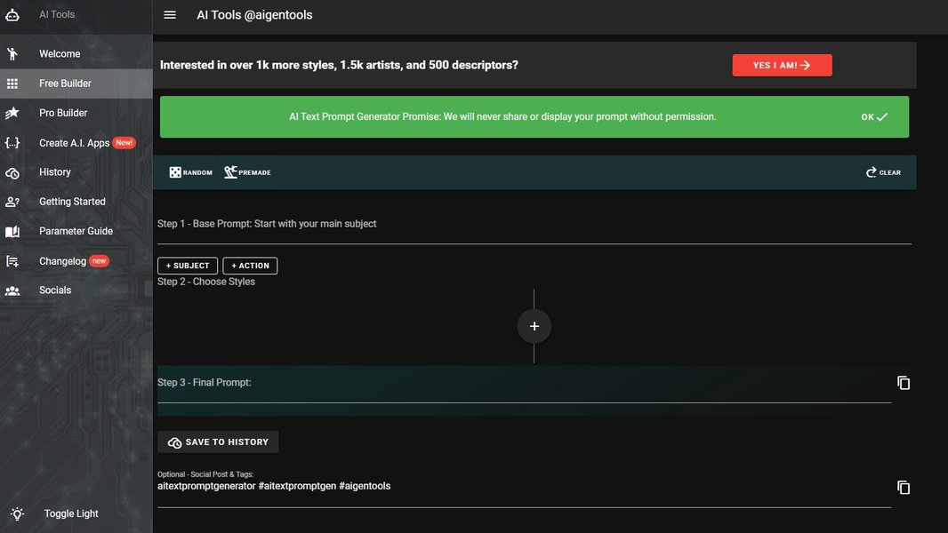Click the Clear redo-arrow icon
Viewport: 948px width, 533px height.
coord(871,172)
